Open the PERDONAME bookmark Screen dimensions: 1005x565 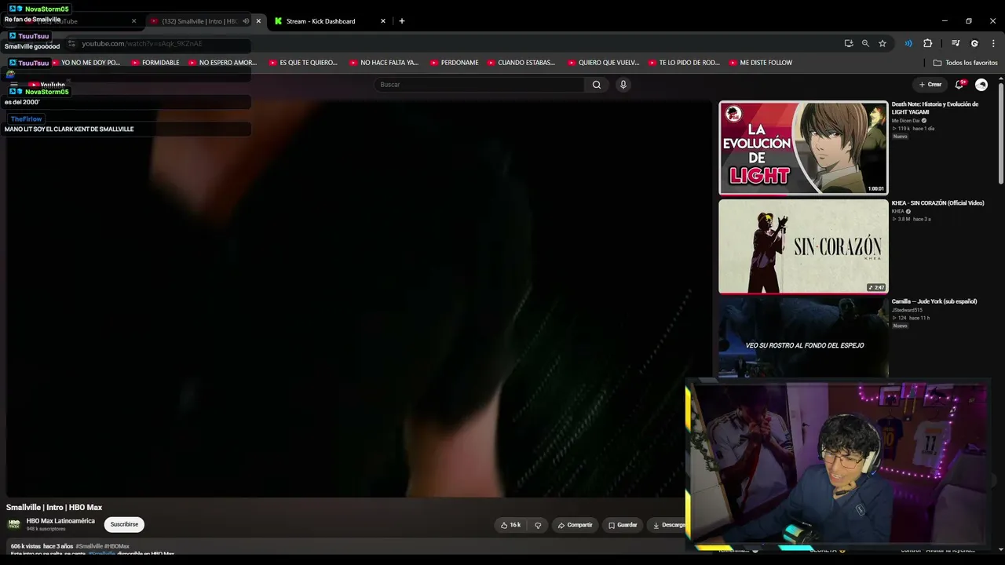pyautogui.click(x=454, y=63)
